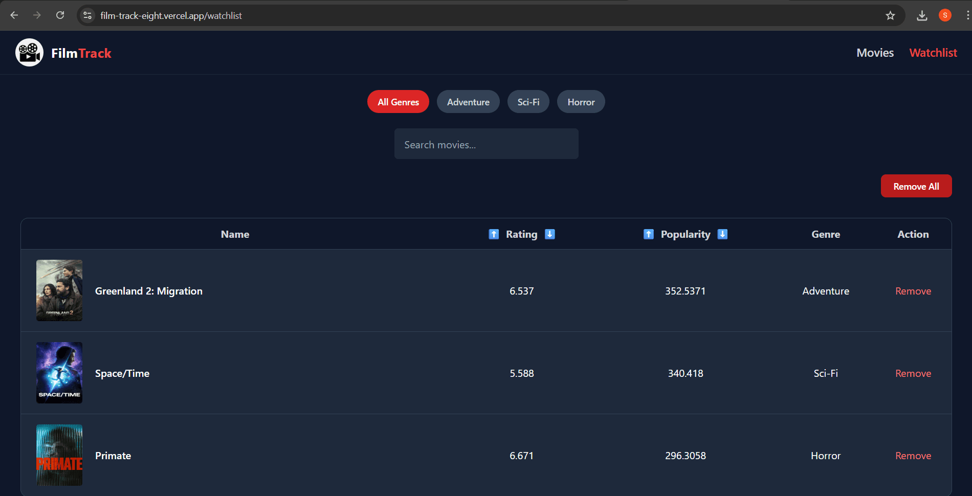Sort popularity descending with the down arrow icon
This screenshot has width=972, height=496.
(x=722, y=234)
